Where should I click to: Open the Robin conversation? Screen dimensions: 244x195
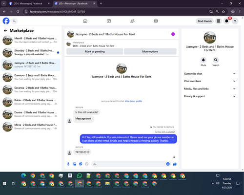click(x=31, y=102)
